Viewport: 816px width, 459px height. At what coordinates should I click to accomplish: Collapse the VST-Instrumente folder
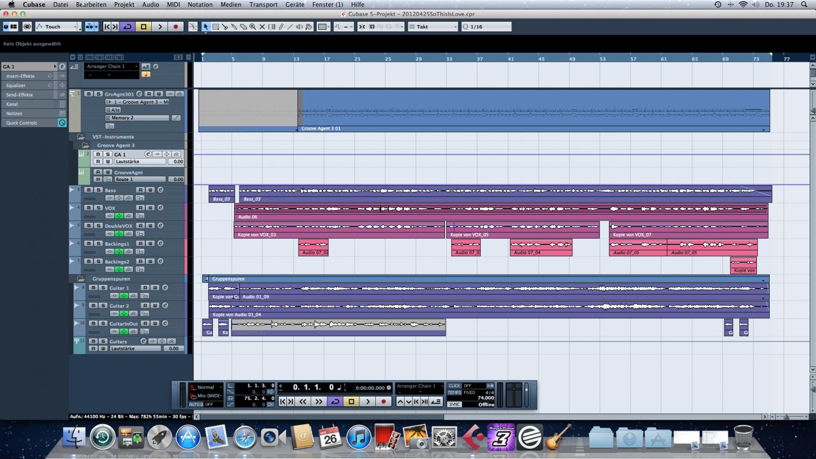click(x=81, y=136)
